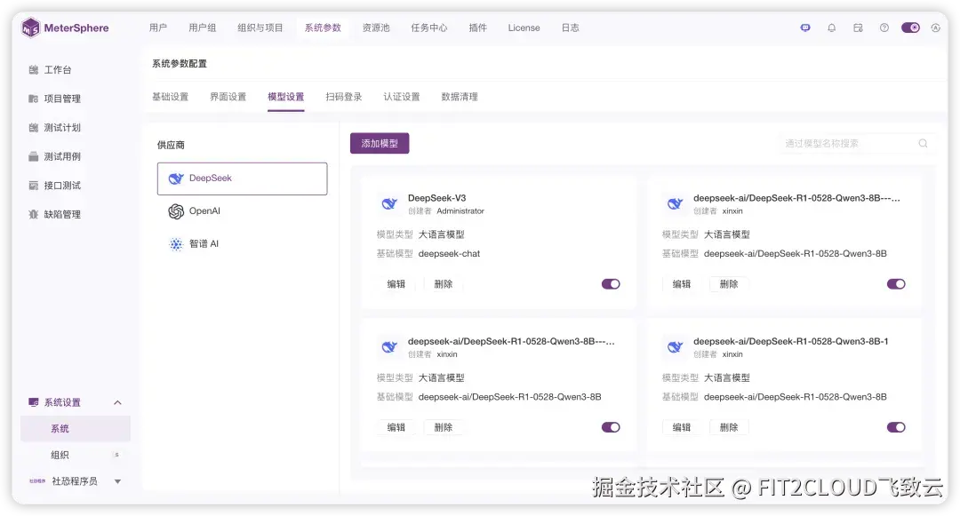
Task: Click the DeepSeek-V3 card whale icon
Action: pyautogui.click(x=389, y=203)
